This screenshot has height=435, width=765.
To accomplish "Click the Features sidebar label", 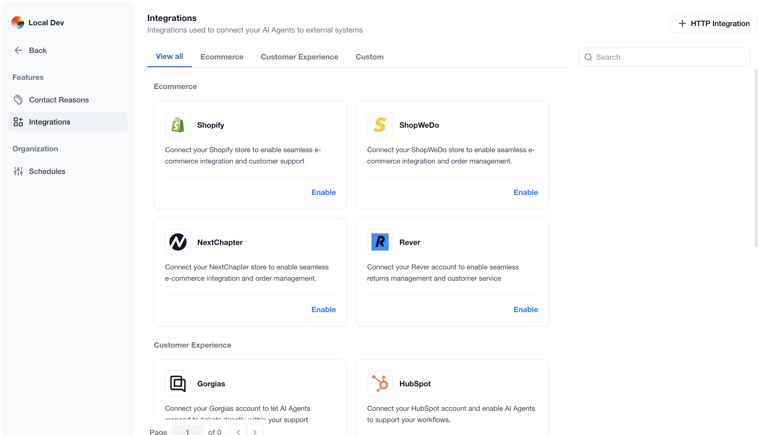I will (x=28, y=77).
